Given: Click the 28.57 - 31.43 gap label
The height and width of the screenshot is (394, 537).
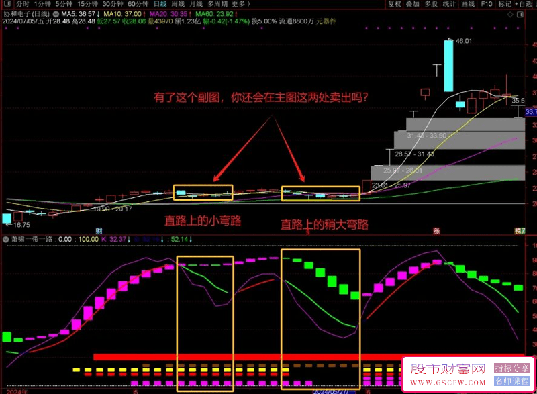Looking at the screenshot, I should pyautogui.click(x=414, y=154).
